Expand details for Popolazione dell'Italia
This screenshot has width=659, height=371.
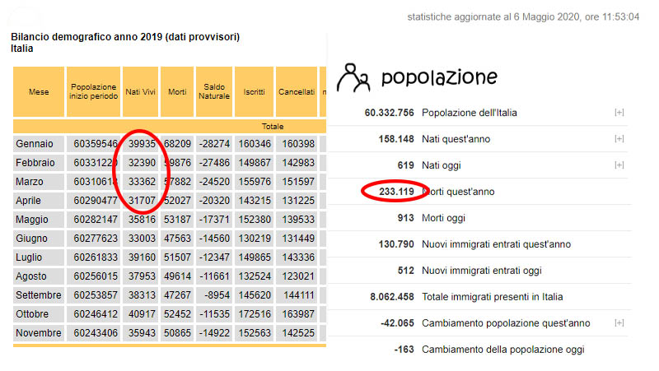(619, 113)
